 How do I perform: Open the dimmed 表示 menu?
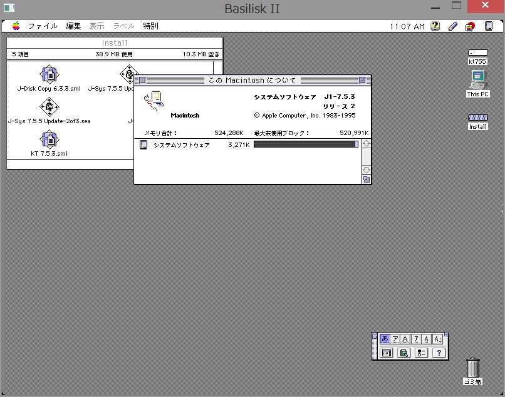pyautogui.click(x=96, y=26)
